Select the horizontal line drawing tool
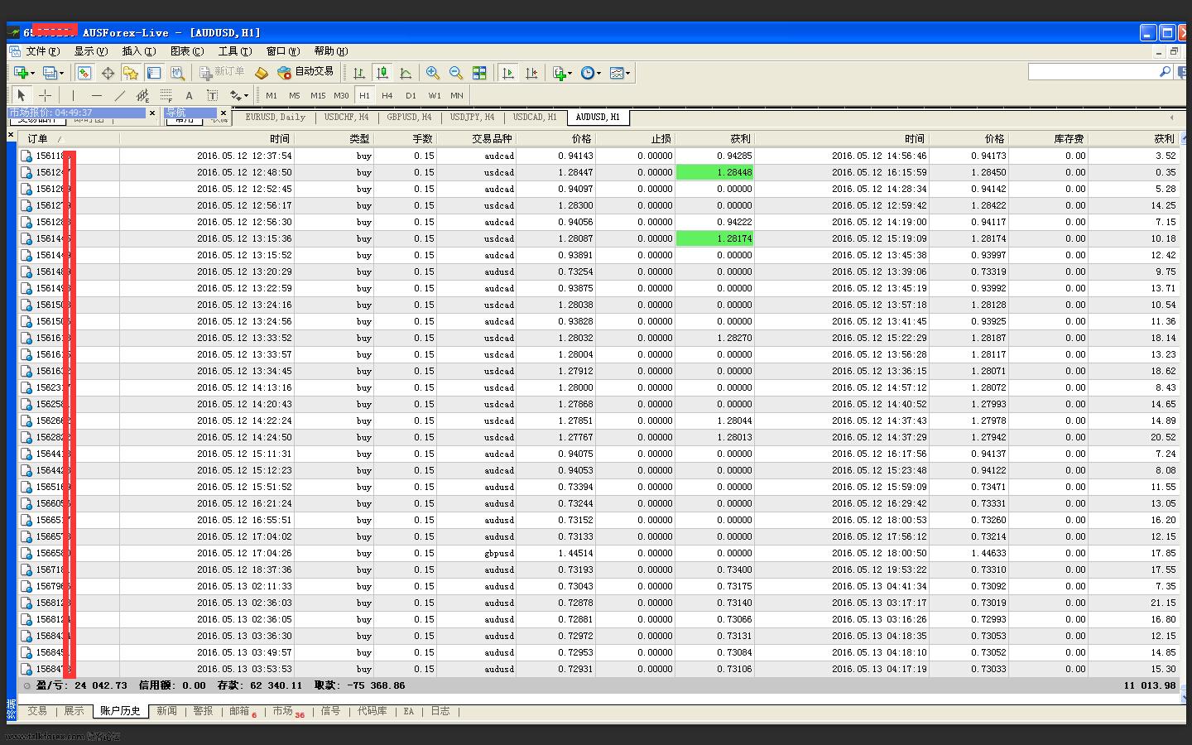This screenshot has height=745, width=1192. click(x=96, y=95)
